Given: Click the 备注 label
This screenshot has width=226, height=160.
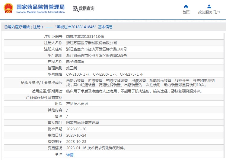Looking at the screenshot, I should point(59,116).
